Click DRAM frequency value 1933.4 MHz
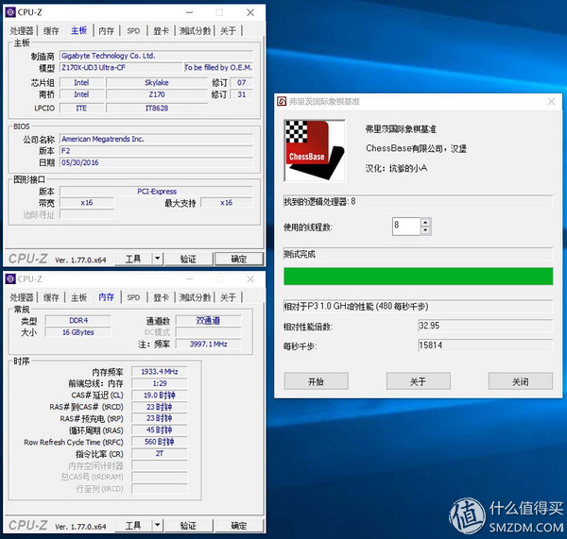567x539 pixels. coord(160,371)
